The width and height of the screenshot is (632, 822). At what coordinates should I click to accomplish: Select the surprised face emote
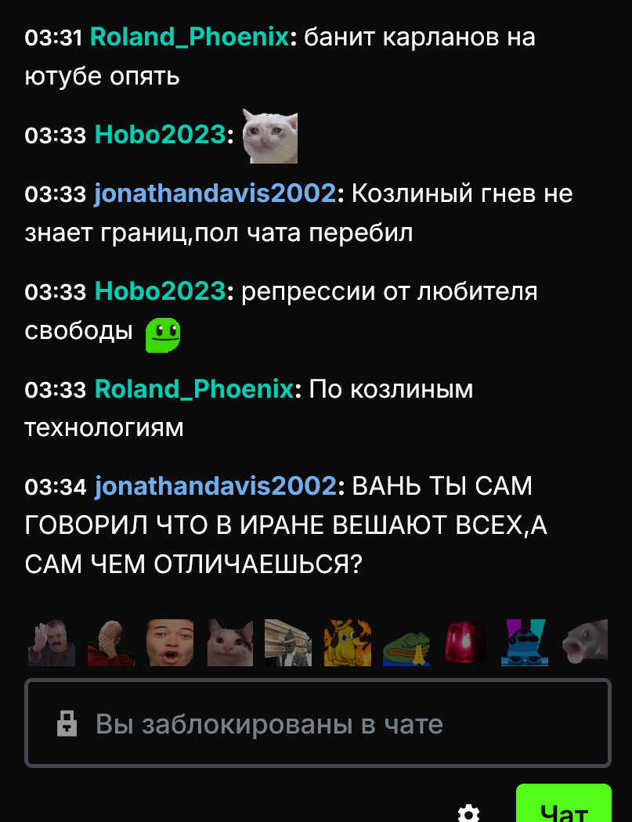(x=170, y=643)
